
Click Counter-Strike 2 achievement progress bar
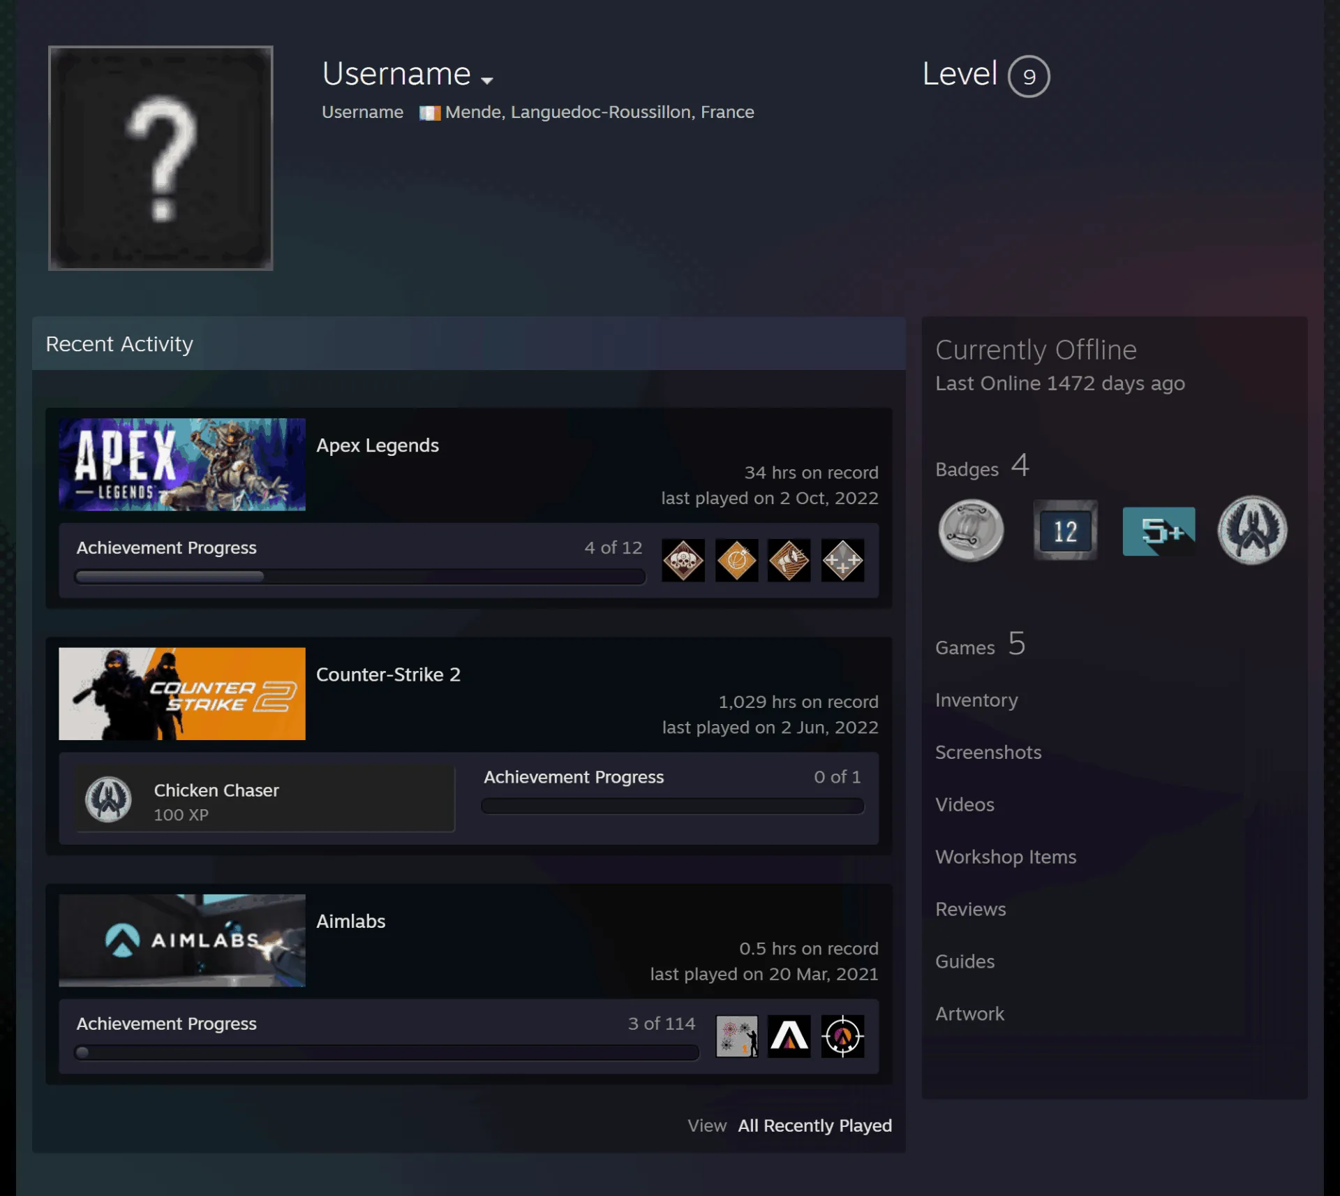pos(673,806)
